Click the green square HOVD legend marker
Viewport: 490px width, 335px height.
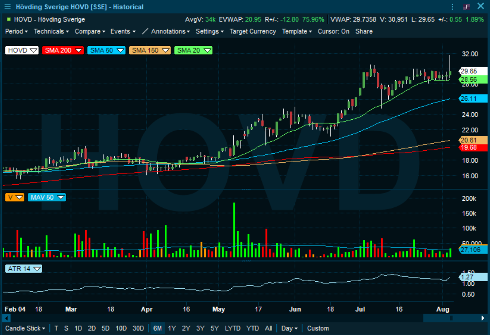click(x=9, y=19)
